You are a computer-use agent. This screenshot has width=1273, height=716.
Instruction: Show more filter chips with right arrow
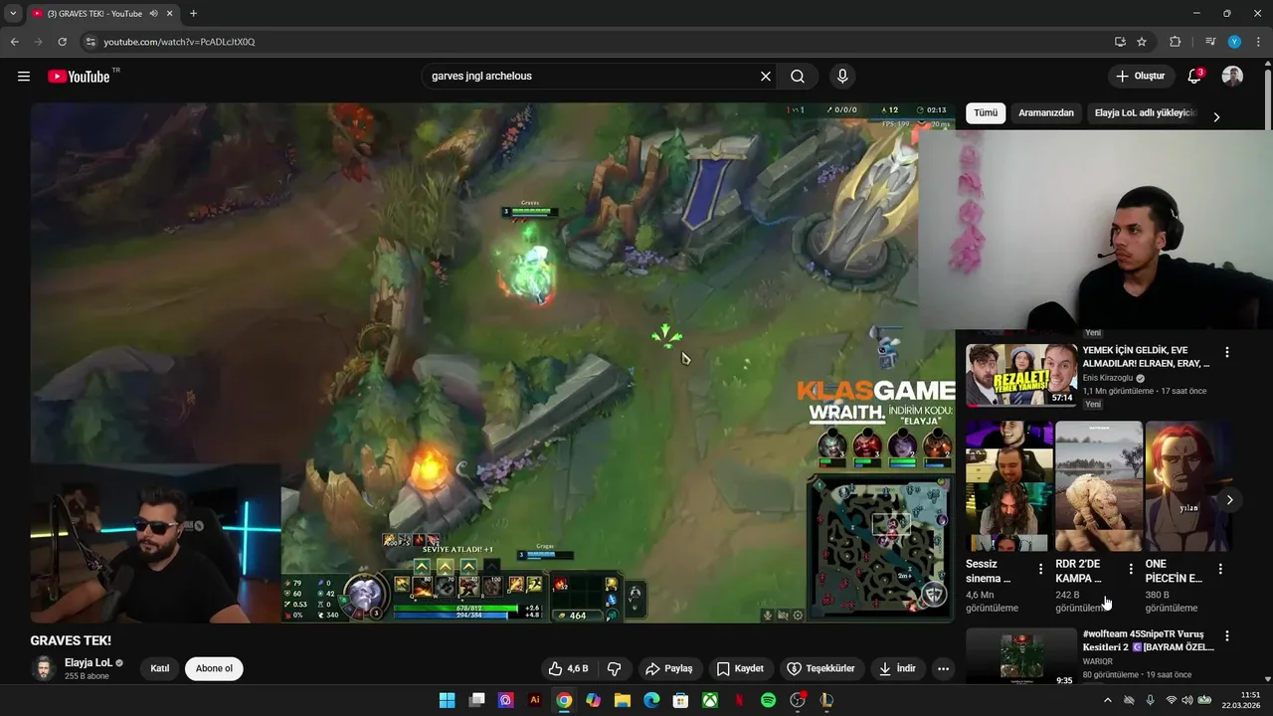point(1215,116)
